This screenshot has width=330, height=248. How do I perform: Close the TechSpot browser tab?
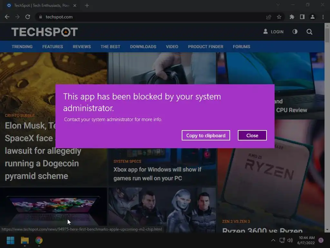pyautogui.click(x=75, y=5)
